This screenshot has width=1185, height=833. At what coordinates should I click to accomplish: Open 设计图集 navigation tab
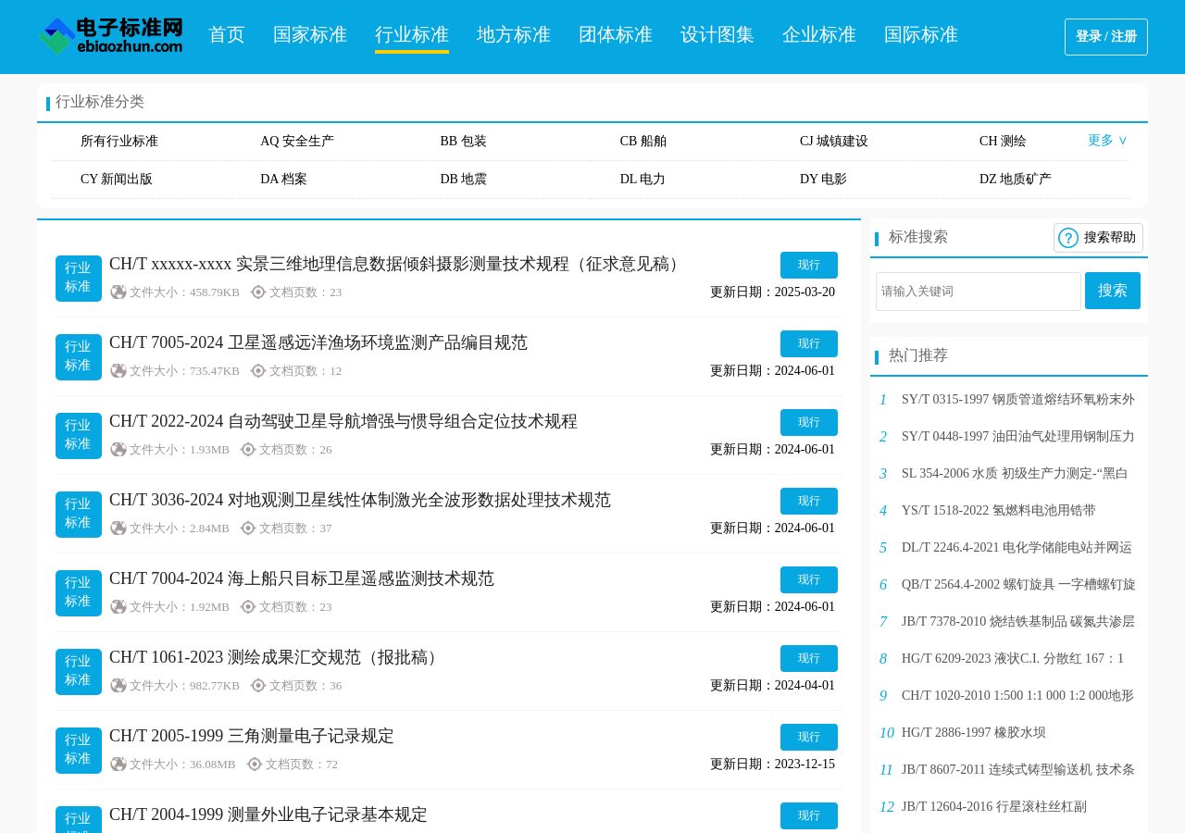pos(717,35)
